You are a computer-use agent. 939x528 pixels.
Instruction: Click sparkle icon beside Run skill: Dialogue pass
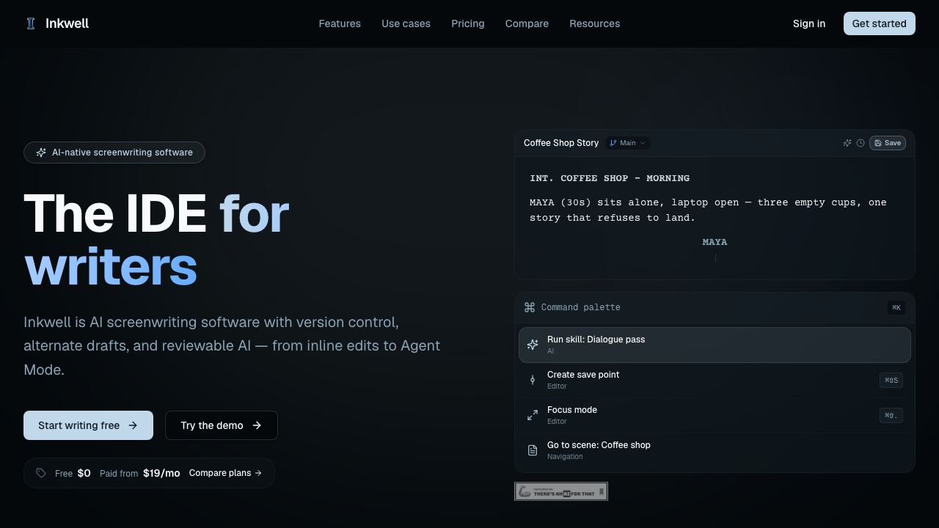point(533,345)
